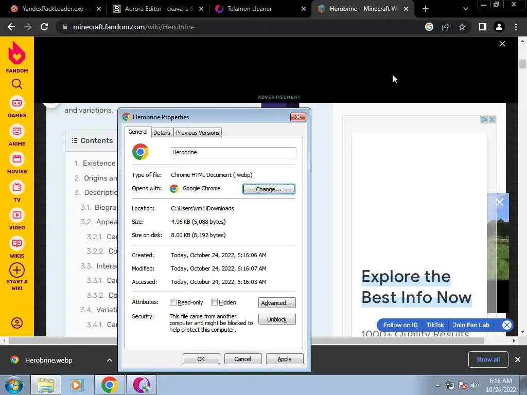Screen dimensions: 527x395
Task: Click Show all downloads button
Action: pyautogui.click(x=488, y=360)
